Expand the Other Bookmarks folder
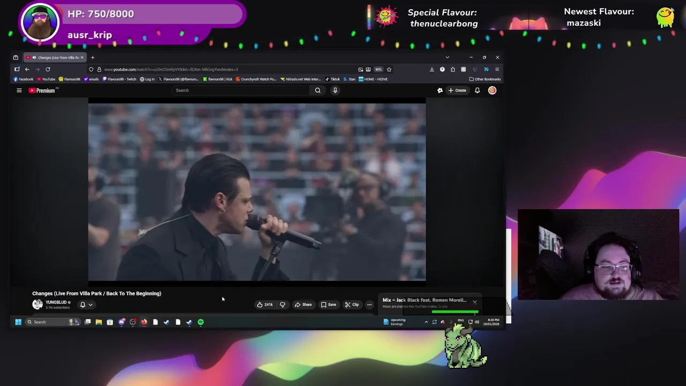This screenshot has height=386, width=686. coord(484,79)
